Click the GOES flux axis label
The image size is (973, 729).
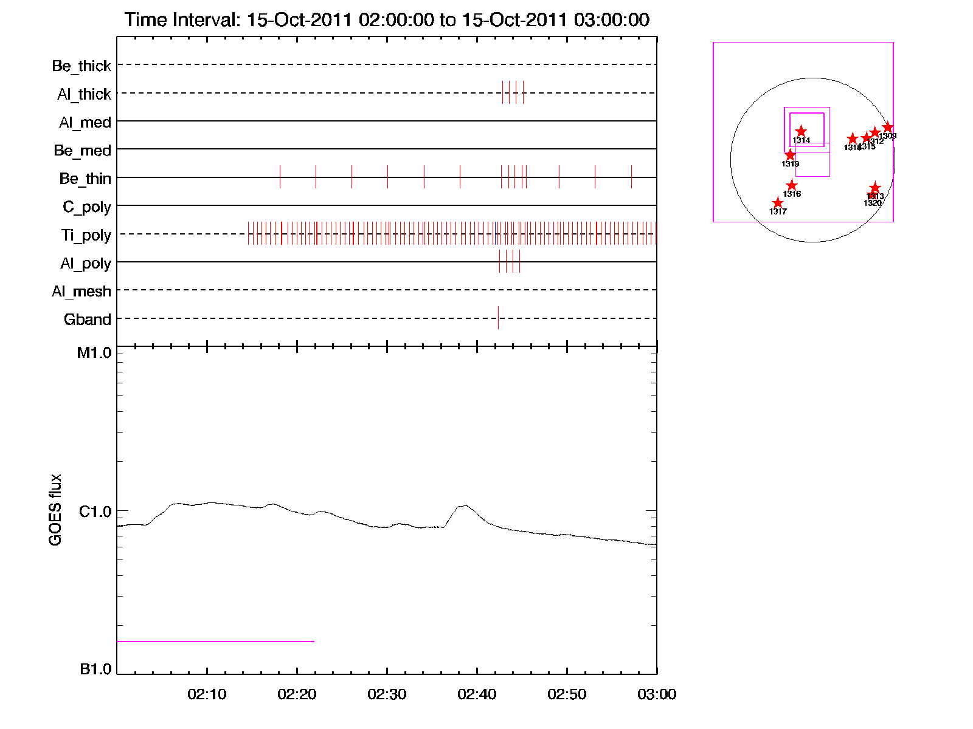pos(55,510)
